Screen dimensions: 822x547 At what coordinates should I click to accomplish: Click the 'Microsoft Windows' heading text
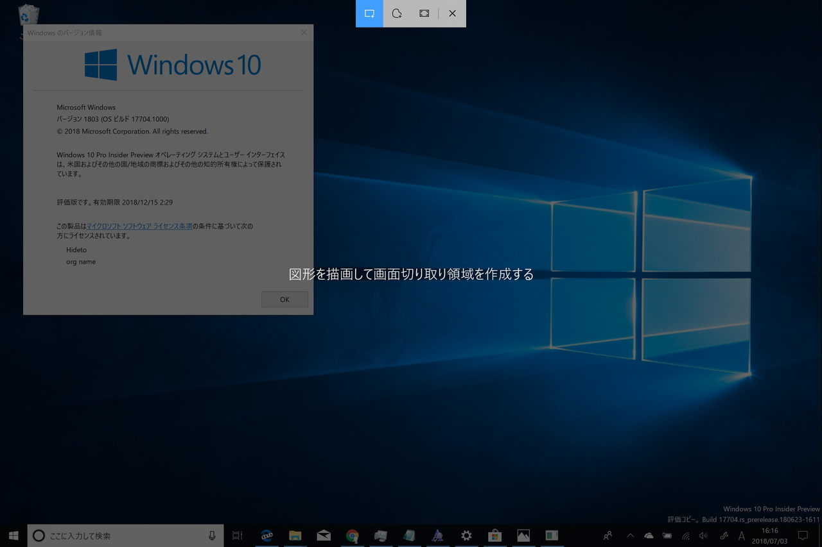86,107
